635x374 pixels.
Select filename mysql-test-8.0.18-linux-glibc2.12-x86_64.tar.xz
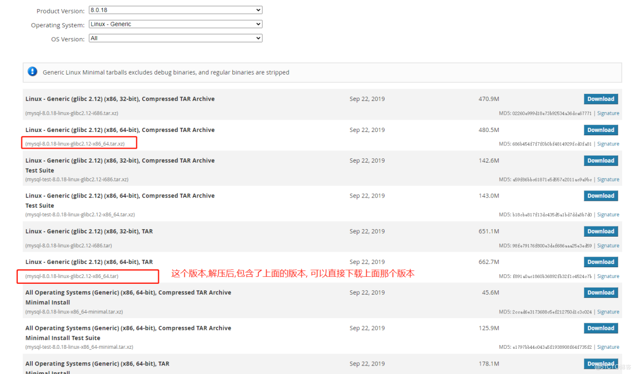[x=80, y=215]
